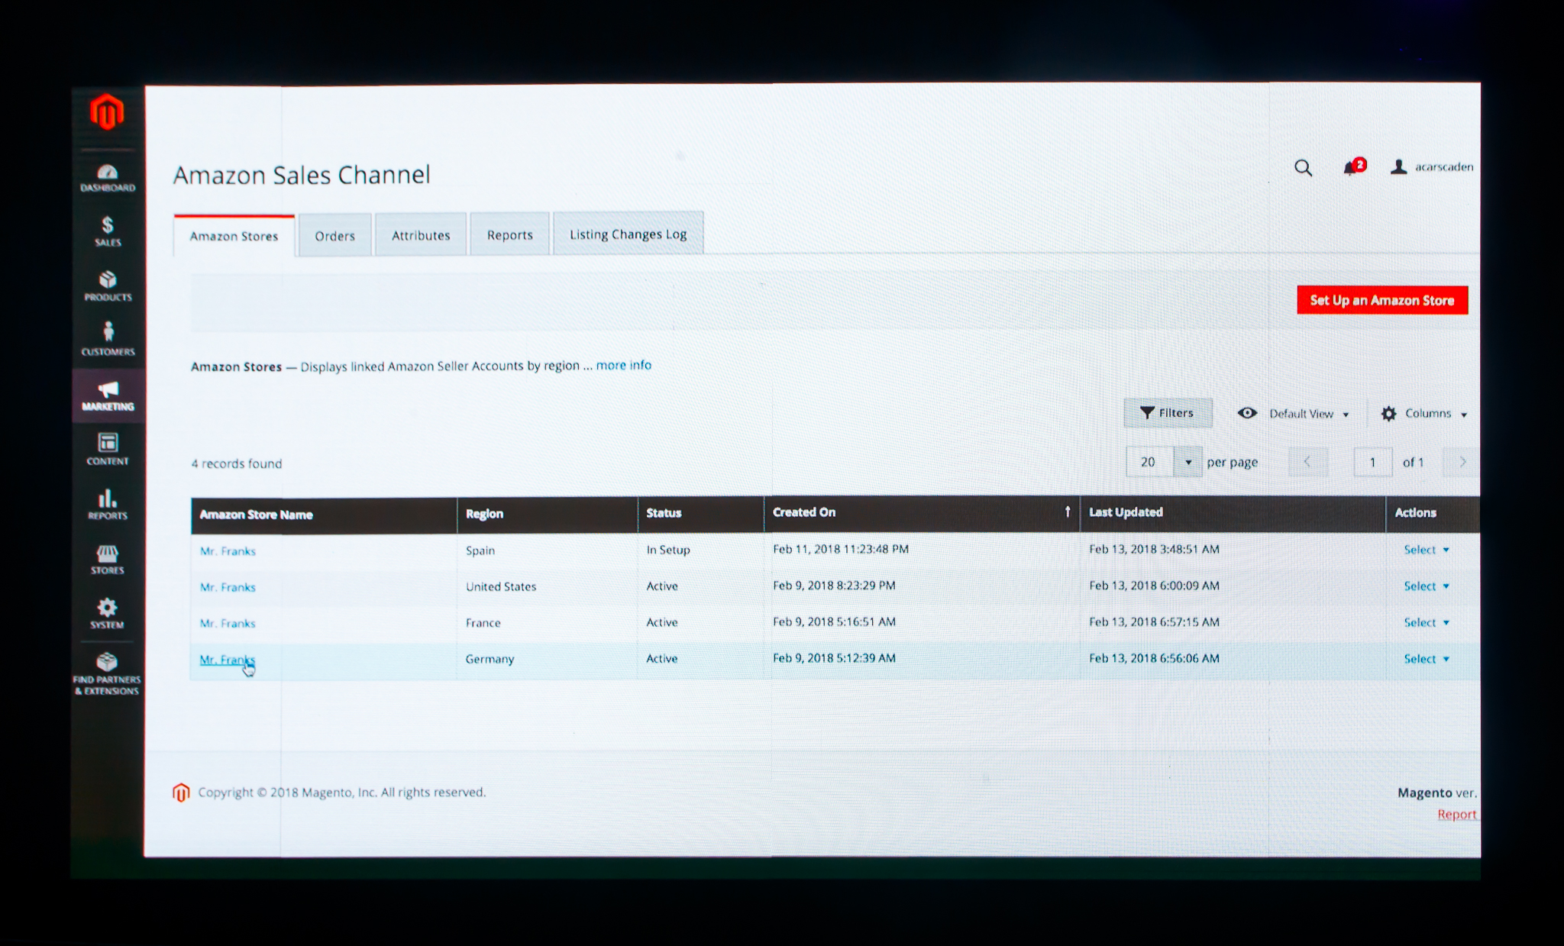
Task: Open the Customers sidebar menu
Action: coord(108,341)
